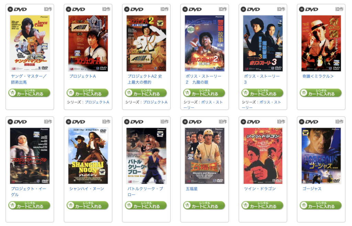Open the ゴージャス title link
The width and height of the screenshot is (352, 226).
(312, 189)
